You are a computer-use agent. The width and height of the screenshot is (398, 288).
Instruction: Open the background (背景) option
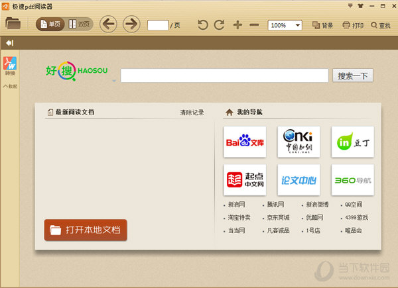pos(322,25)
